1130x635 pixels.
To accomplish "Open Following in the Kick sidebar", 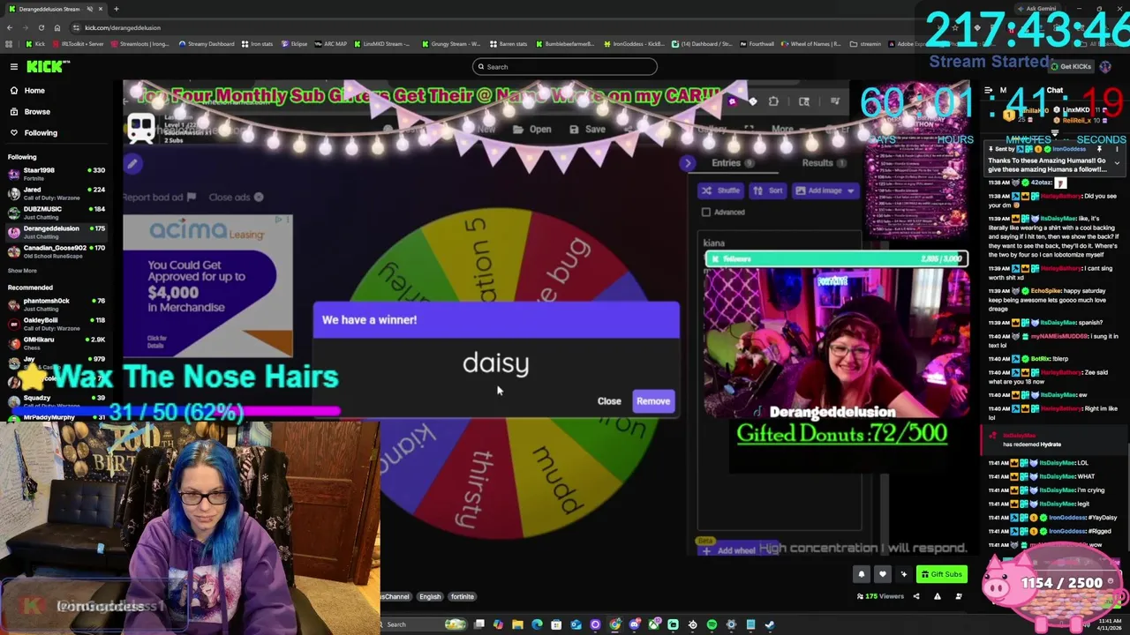I will (41, 133).
